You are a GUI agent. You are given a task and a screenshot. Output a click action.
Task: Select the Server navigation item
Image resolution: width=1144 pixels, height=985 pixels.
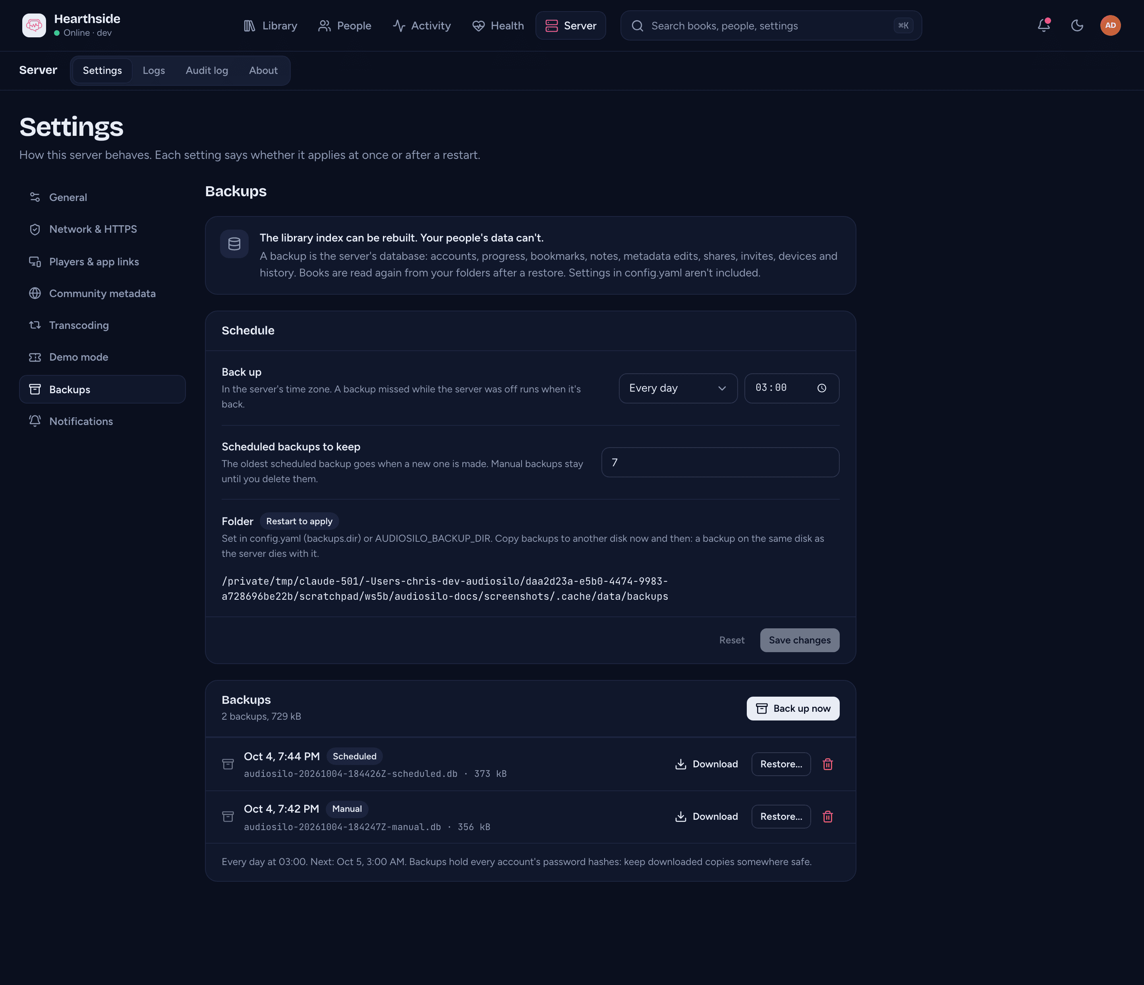click(571, 25)
